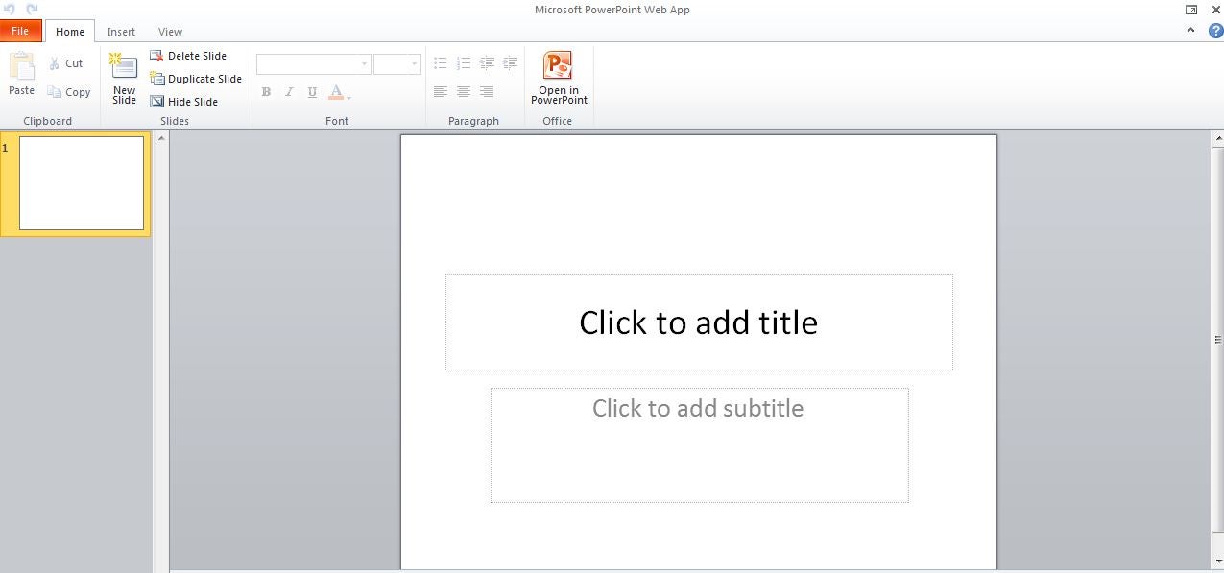Image resolution: width=1224 pixels, height=573 pixels.
Task: Click the 'Clipboard' group label
Action: [x=48, y=121]
